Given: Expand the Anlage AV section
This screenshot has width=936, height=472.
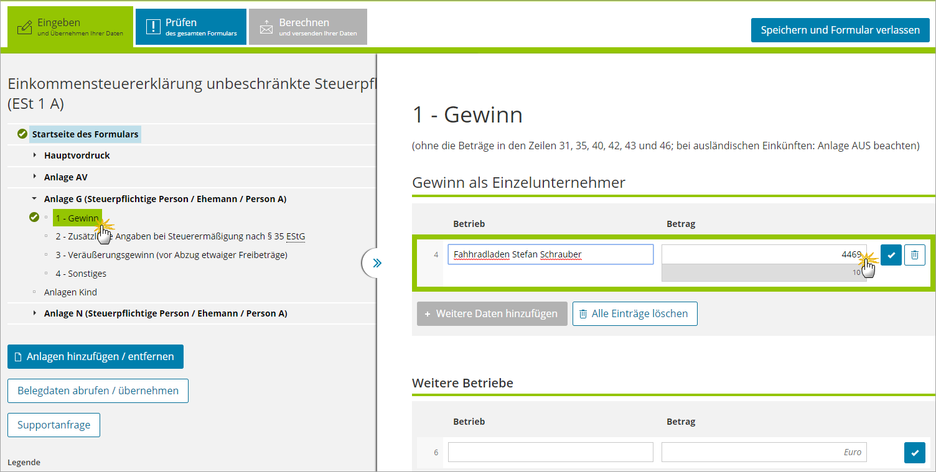Looking at the screenshot, I should [35, 177].
